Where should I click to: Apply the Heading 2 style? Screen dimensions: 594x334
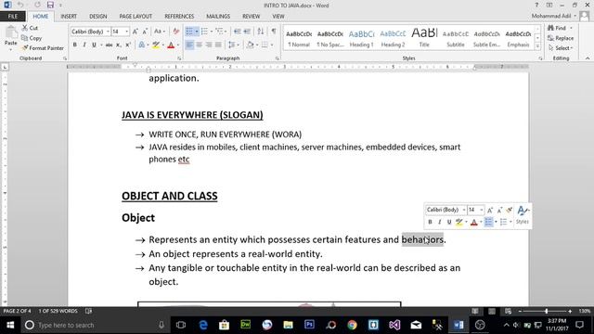(393, 38)
